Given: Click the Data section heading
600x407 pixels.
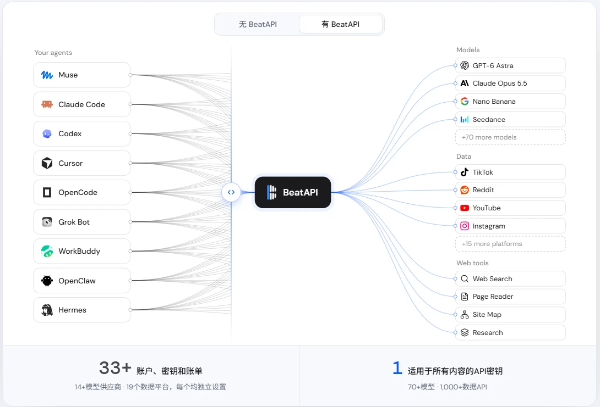Looking at the screenshot, I should point(464,157).
